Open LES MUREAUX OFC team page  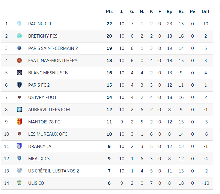pos(48,134)
